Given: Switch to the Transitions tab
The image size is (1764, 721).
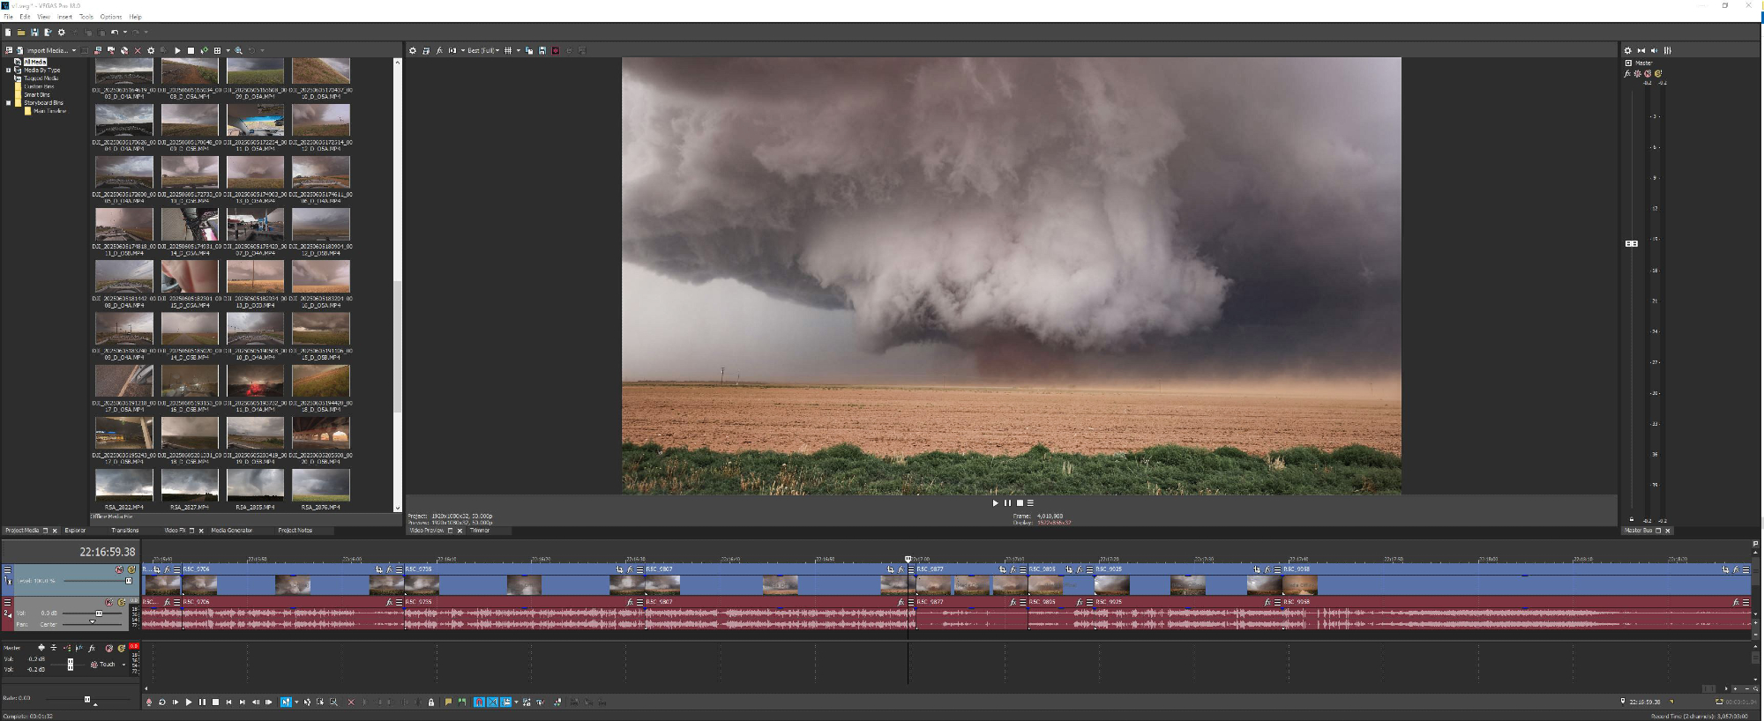Looking at the screenshot, I should tap(124, 531).
